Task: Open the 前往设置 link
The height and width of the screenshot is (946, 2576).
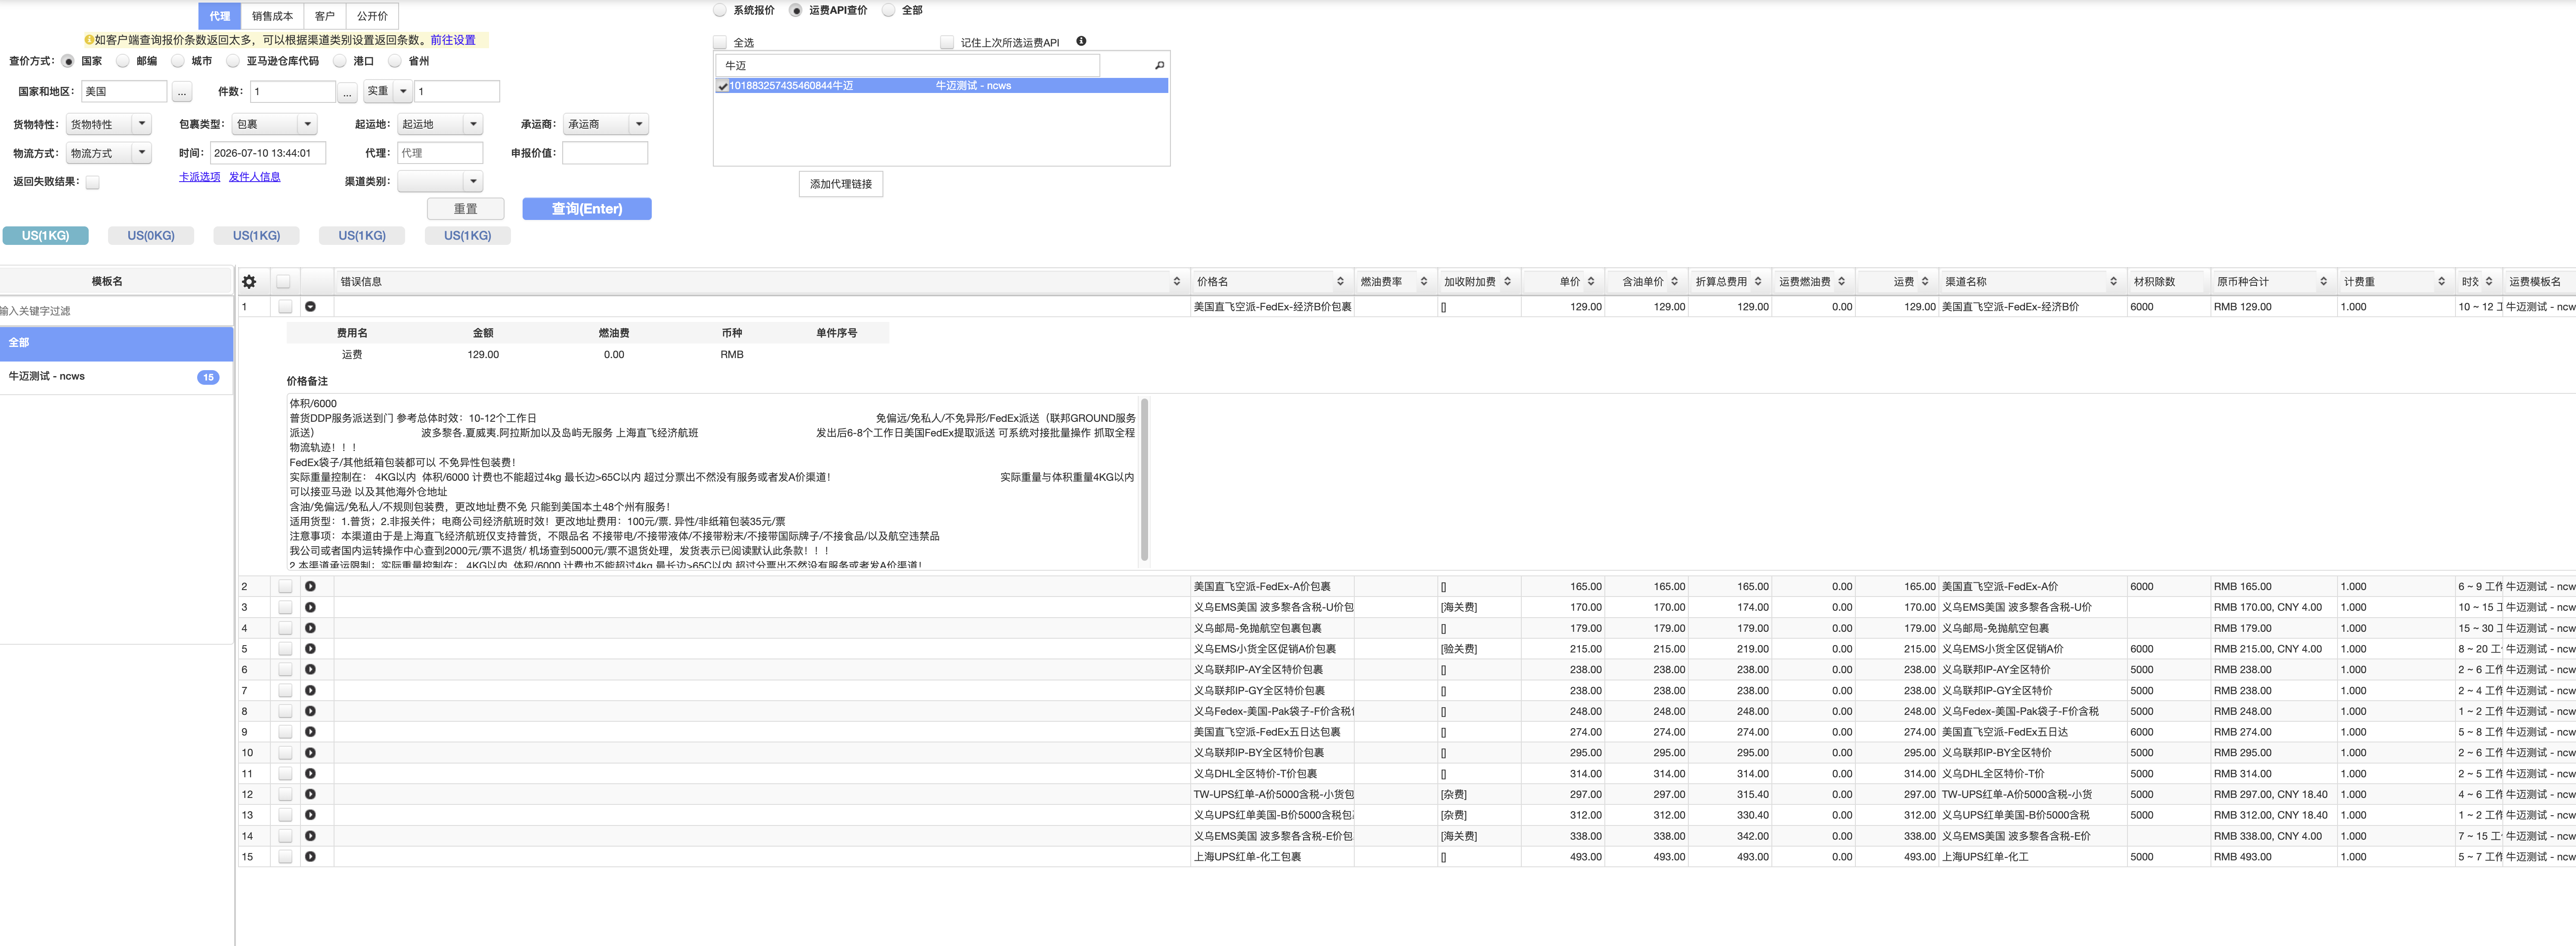Action: tap(453, 40)
